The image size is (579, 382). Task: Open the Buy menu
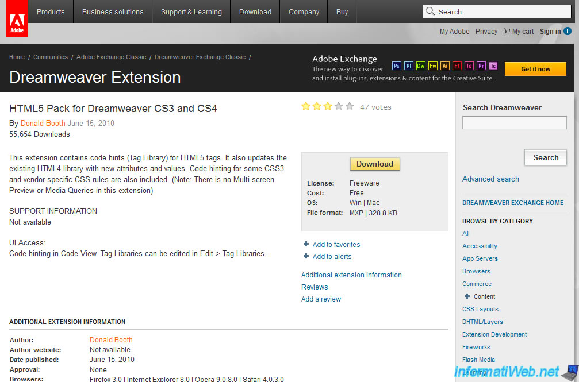[342, 12]
